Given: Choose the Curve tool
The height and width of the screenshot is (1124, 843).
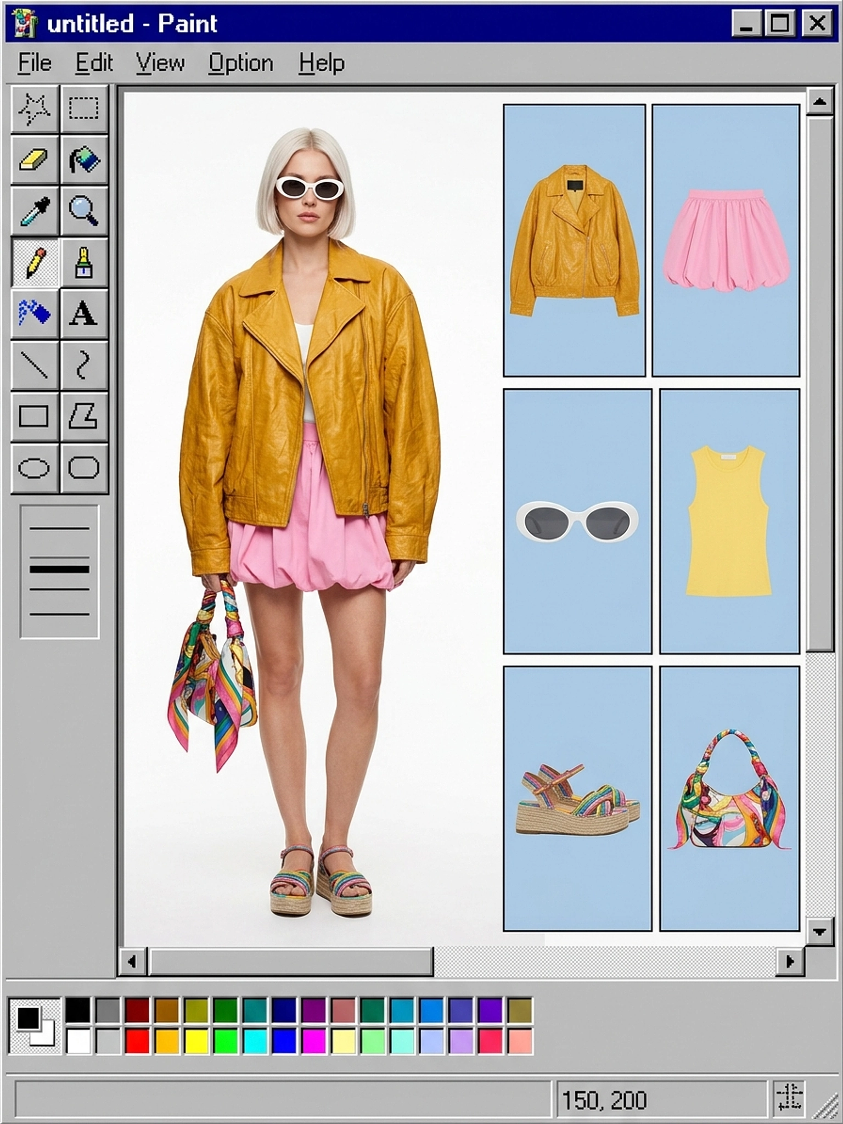Looking at the screenshot, I should (x=84, y=364).
